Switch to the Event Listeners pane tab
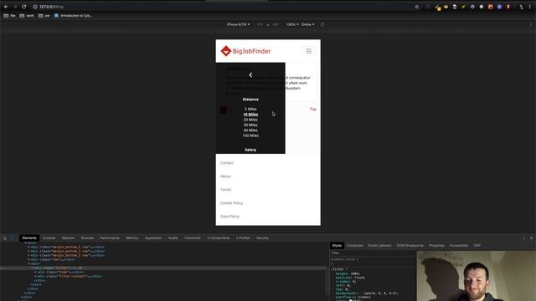This screenshot has width=536, height=301. pos(379,245)
